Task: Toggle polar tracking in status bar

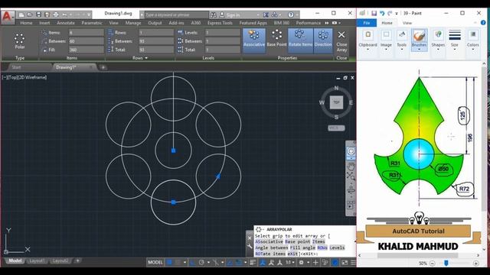Action: [x=201, y=263]
